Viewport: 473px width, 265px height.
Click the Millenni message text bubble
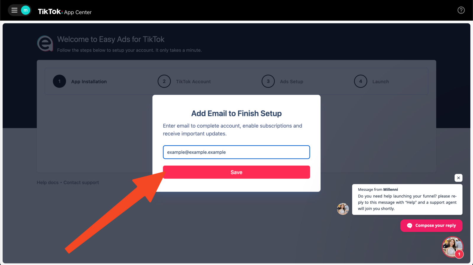tap(407, 199)
